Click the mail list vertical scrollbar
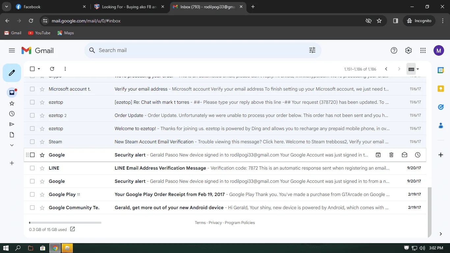450x253 pixels. click(429, 212)
